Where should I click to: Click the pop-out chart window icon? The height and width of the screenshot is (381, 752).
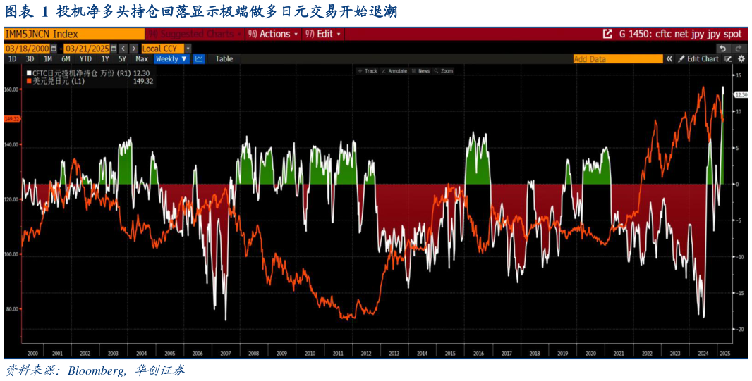607,34
